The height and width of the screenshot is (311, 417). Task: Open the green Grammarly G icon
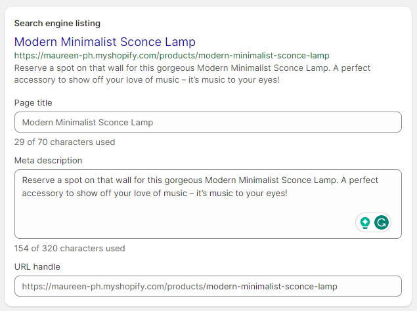[382, 222]
